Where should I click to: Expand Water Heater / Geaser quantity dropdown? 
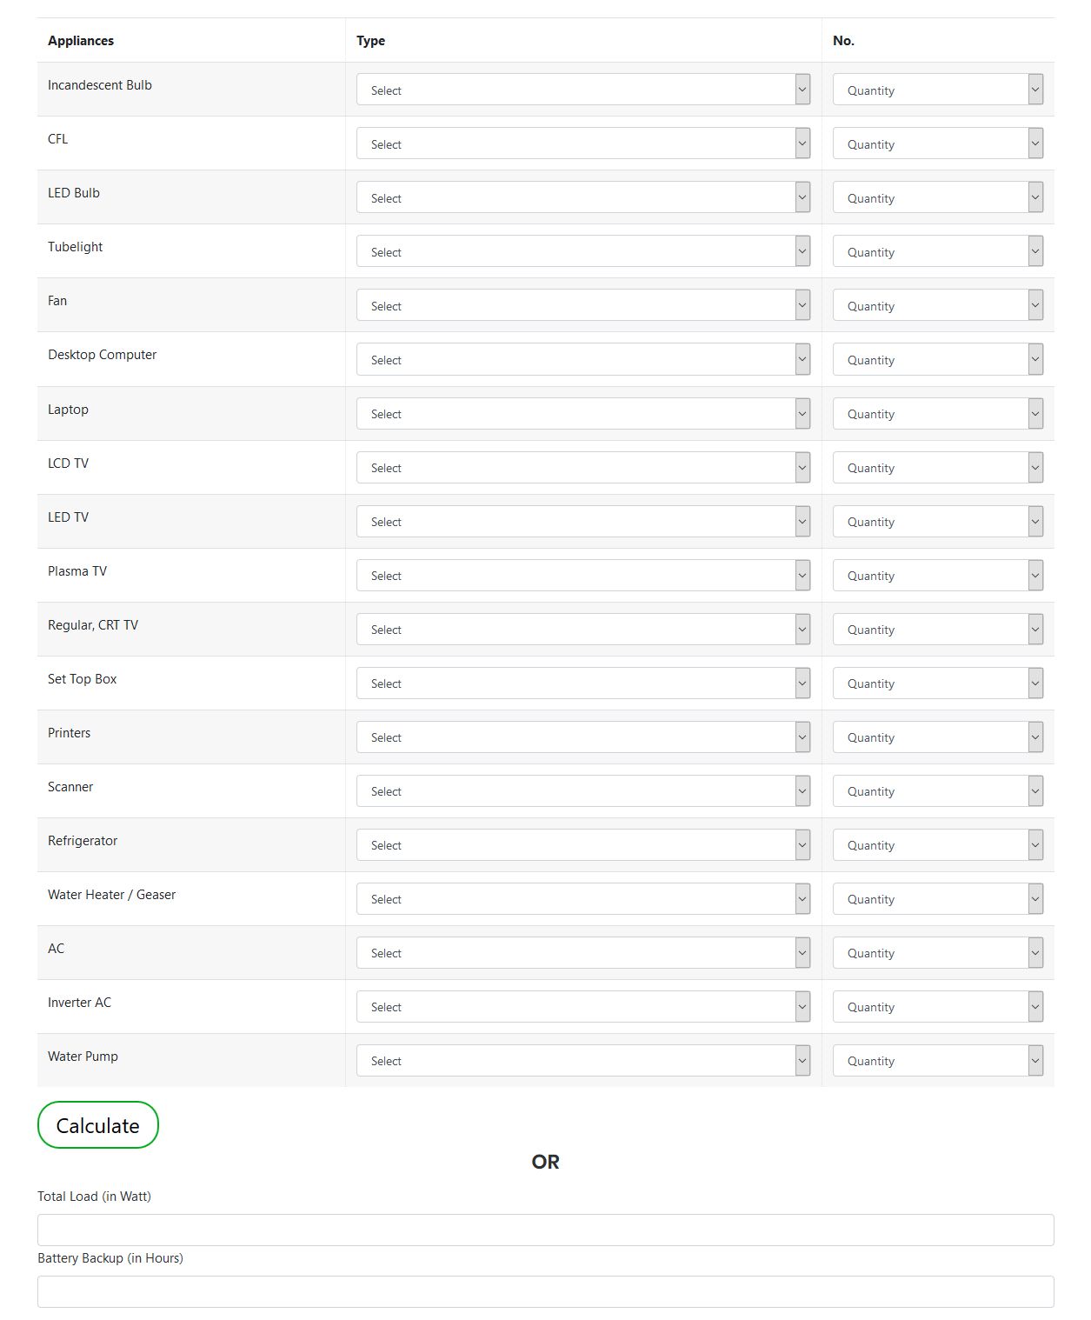coord(937,898)
